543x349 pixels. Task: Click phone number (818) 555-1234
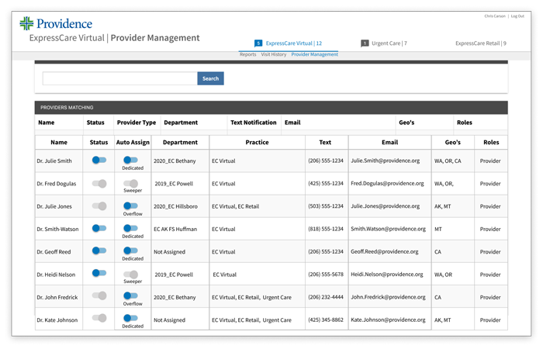tap(326, 229)
